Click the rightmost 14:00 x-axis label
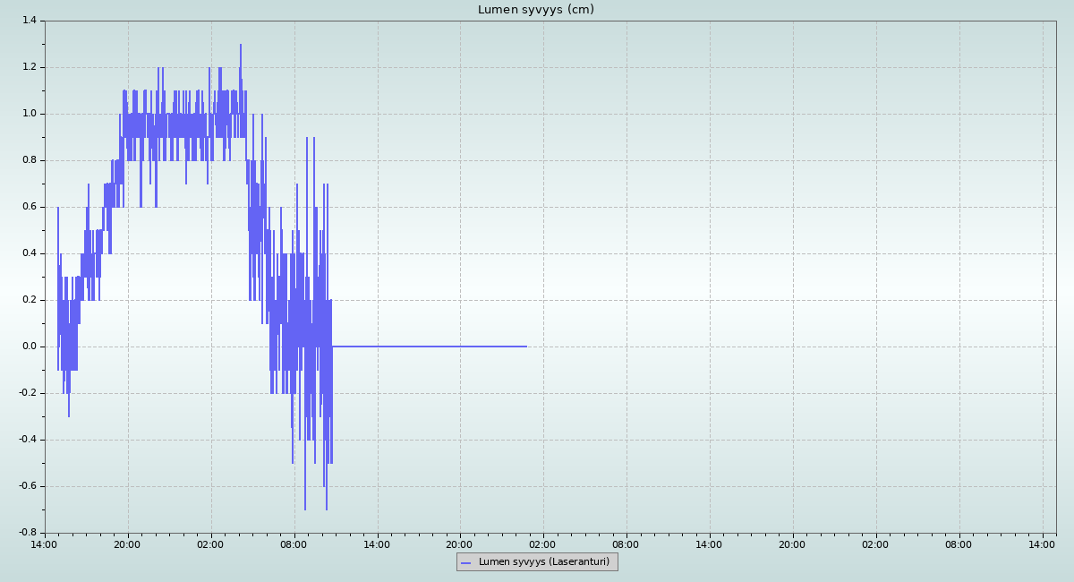1074x582 pixels. click(1042, 543)
